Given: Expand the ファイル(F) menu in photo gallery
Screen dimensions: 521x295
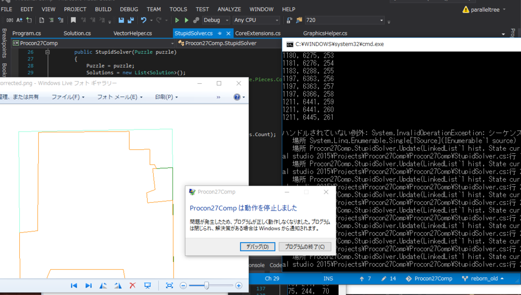Looking at the screenshot, I should click(x=67, y=97).
